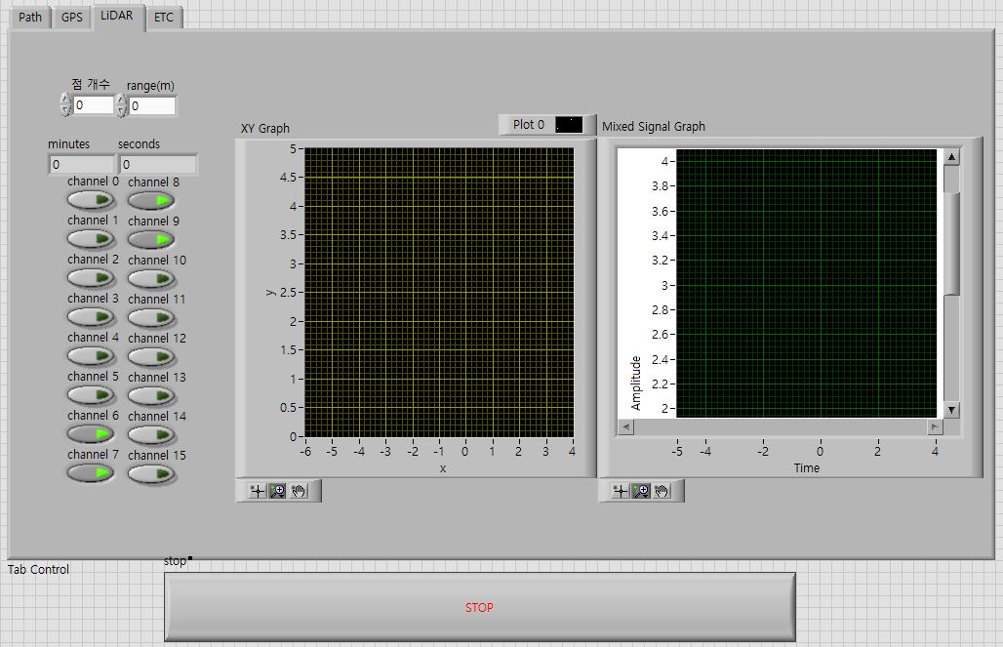Screen dimensions: 1003x647
Task: Toggle the channel 5 LED button
Action: click(91, 395)
